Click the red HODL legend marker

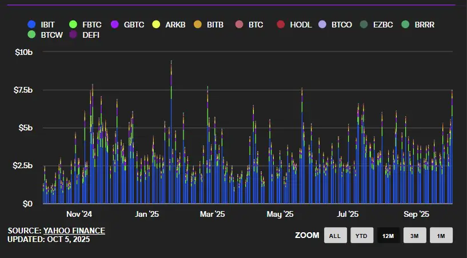[x=280, y=25]
